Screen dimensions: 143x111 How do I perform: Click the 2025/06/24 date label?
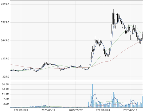click(103, 110)
